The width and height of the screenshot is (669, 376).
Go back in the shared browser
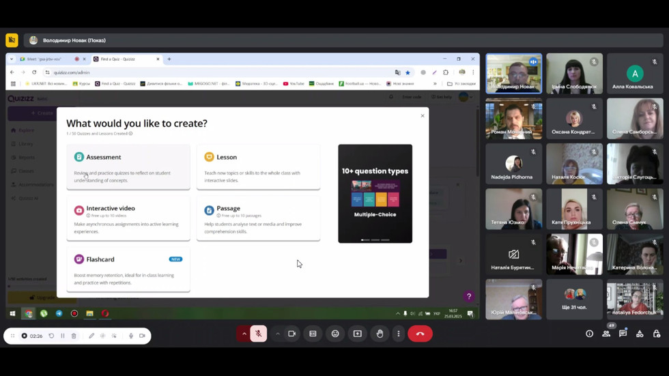click(x=12, y=72)
